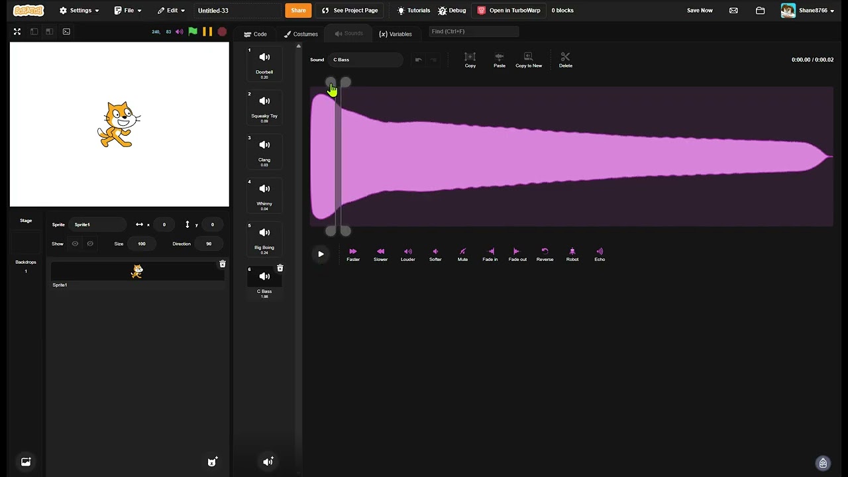Enter full screen stage mode
This screenshot has width=848, height=477.
click(x=17, y=31)
